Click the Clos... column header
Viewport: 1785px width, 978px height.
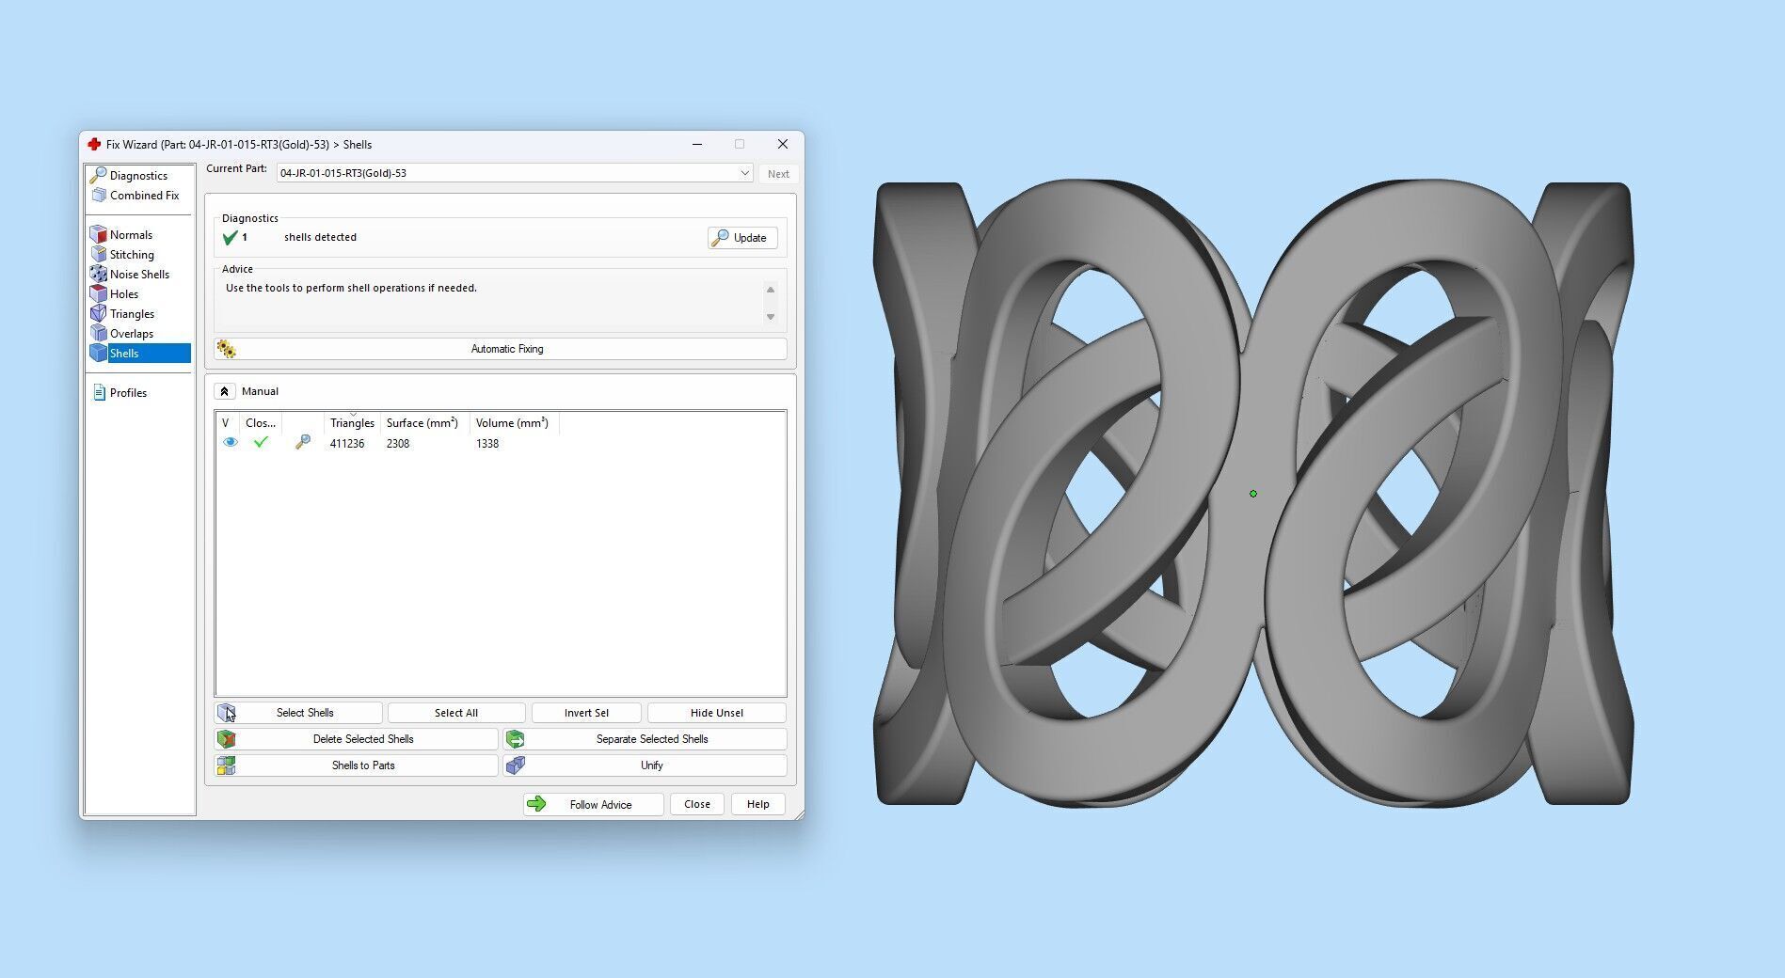261,423
